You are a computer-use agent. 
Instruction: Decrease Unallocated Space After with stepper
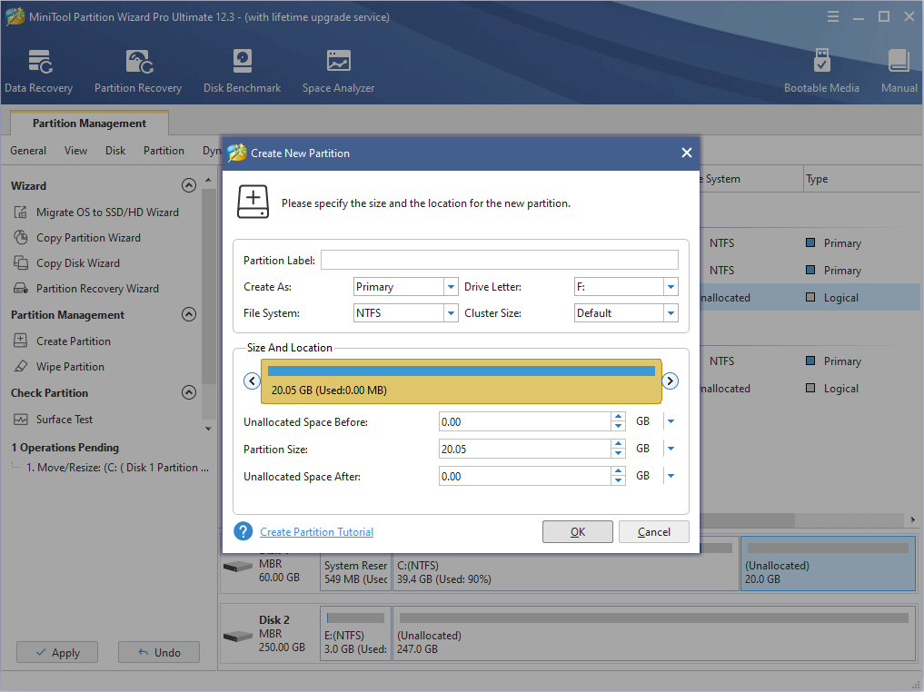coord(618,480)
